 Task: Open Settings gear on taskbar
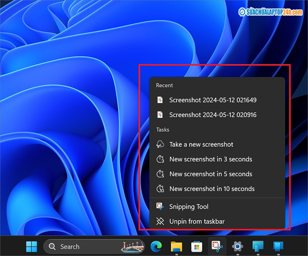237,247
